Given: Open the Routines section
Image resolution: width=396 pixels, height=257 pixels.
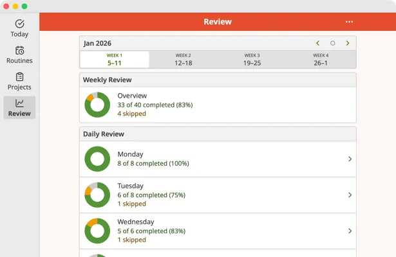Looking at the screenshot, I should pyautogui.click(x=19, y=55).
